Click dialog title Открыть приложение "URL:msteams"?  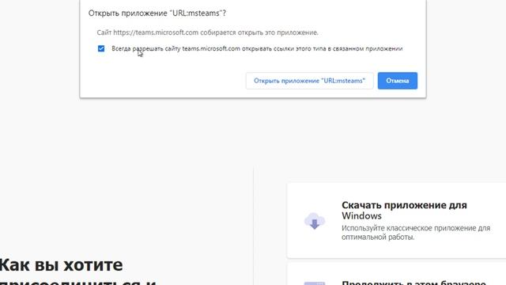click(157, 13)
